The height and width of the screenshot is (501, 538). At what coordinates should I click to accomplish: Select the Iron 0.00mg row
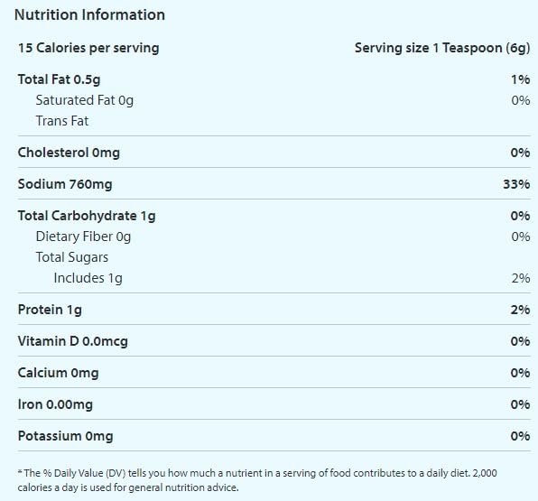[274, 404]
